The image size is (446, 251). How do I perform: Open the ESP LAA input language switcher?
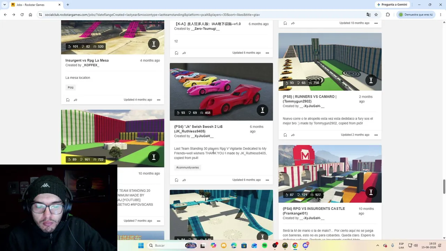tap(402, 245)
